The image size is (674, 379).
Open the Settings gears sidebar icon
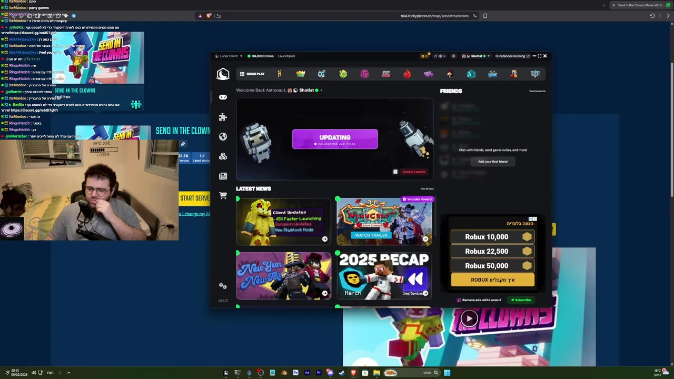223,286
